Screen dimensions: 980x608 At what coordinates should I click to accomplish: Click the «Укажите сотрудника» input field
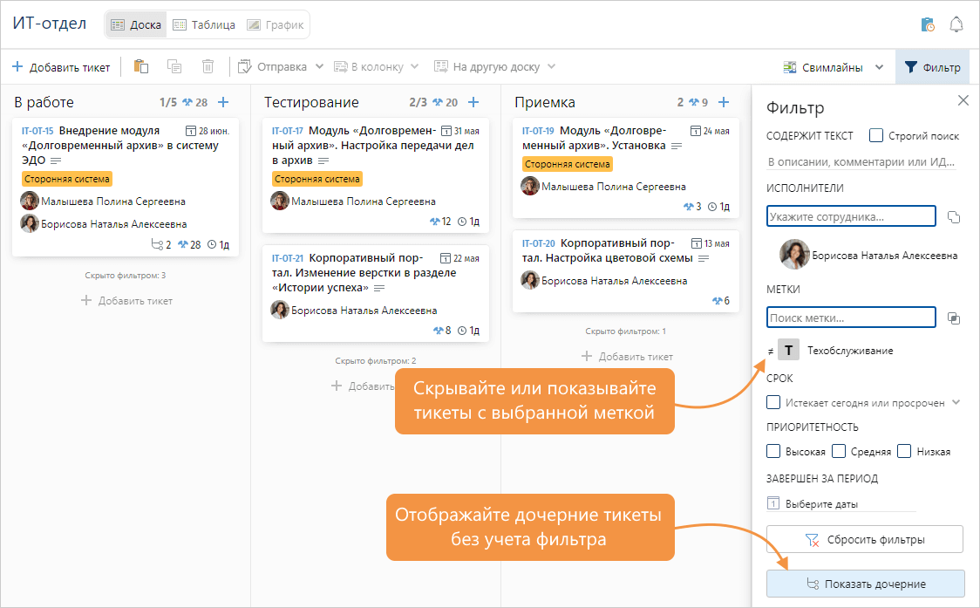tap(850, 216)
